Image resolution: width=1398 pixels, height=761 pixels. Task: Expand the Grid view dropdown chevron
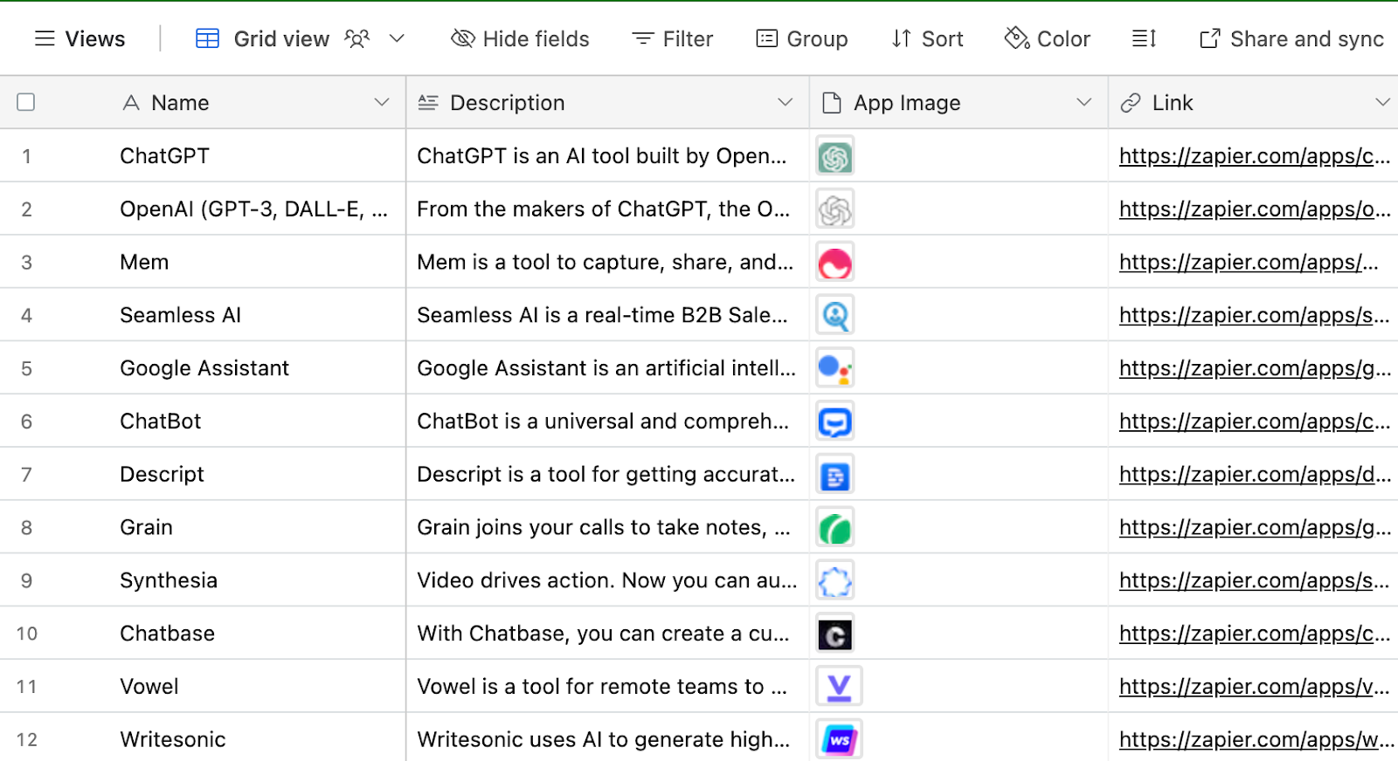coord(397,39)
